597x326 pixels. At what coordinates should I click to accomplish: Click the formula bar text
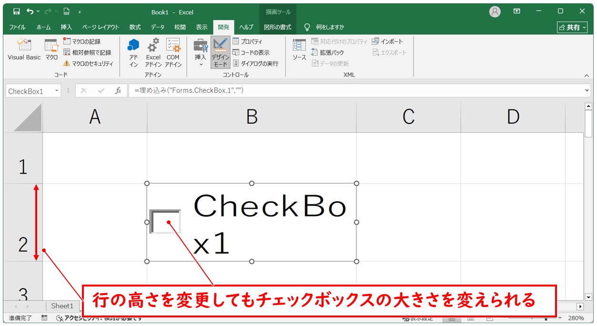click(x=189, y=90)
